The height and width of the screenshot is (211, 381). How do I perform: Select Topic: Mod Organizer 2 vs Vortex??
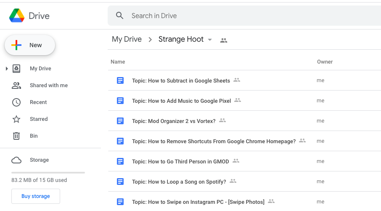[x=174, y=121]
